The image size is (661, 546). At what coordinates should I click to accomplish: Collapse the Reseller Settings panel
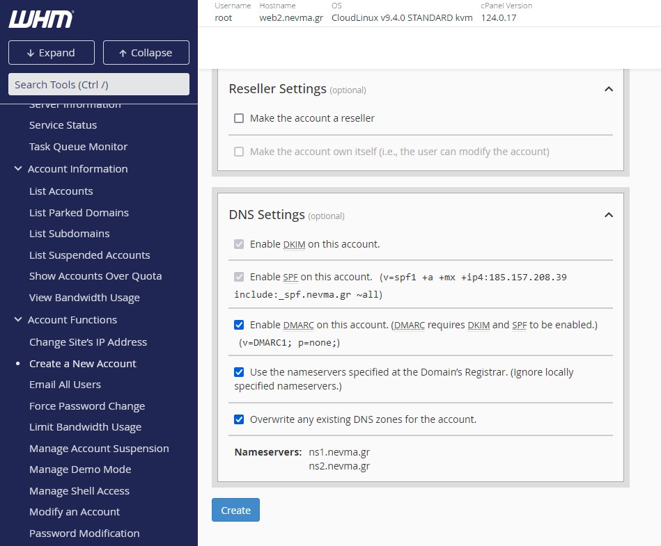[x=608, y=89]
